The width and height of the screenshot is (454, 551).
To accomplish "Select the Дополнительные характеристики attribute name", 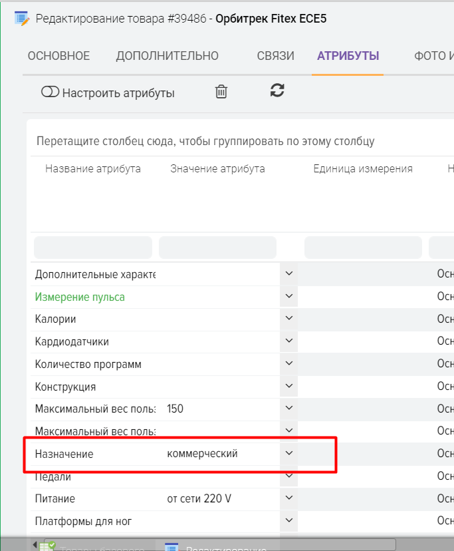I will click(95, 274).
